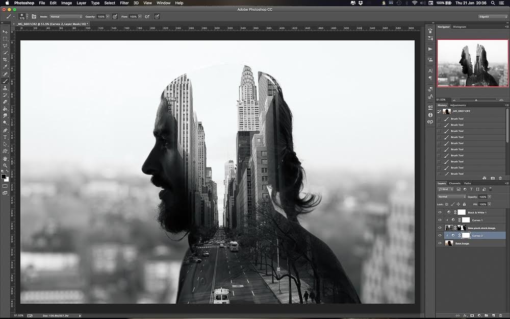Hide the Black & White 1 layer
Viewport: 510px width, 319px height.
(x=440, y=212)
